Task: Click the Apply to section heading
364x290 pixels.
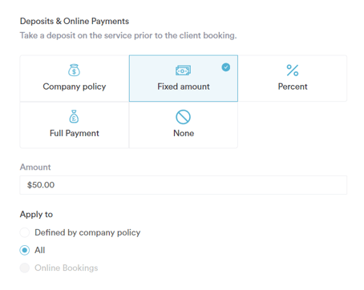Action: (x=36, y=215)
